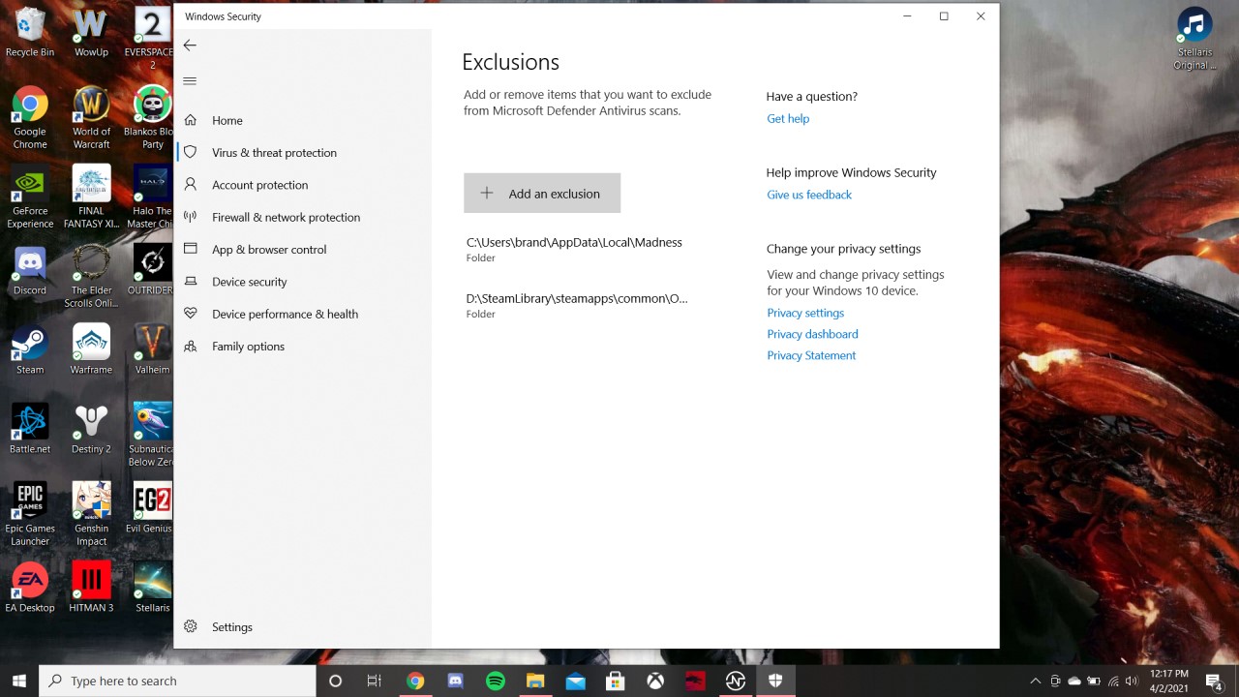Select Virus & threat protection
This screenshot has height=697, width=1239.
[274, 153]
